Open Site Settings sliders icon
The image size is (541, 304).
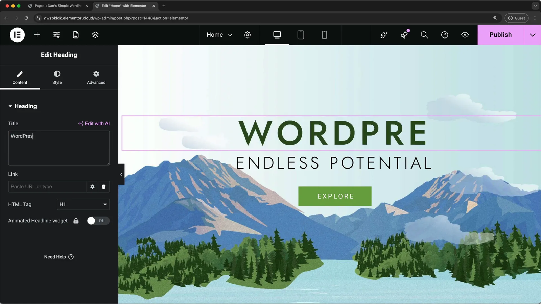(x=56, y=35)
